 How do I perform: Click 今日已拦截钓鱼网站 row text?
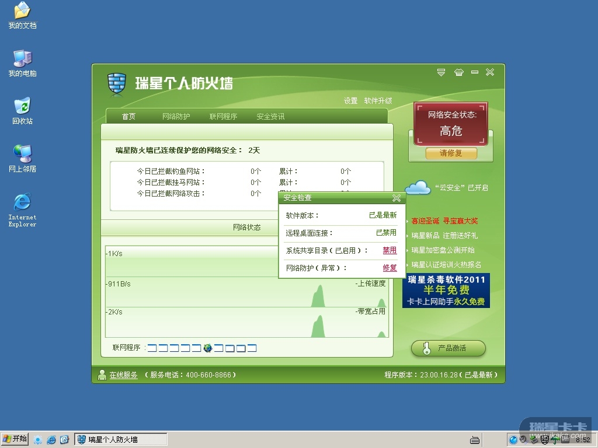pyautogui.click(x=171, y=171)
